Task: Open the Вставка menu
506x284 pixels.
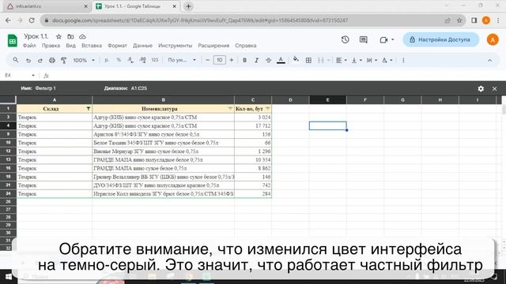Action: [92, 46]
